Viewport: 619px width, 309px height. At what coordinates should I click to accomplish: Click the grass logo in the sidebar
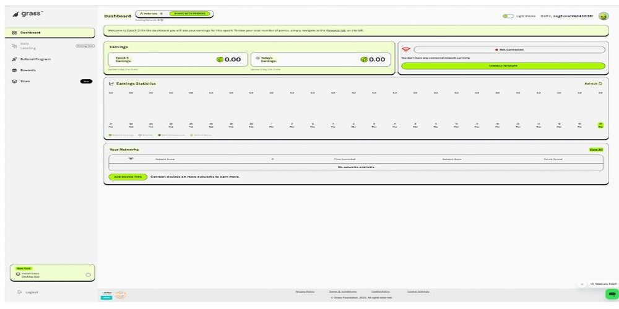(x=24, y=14)
